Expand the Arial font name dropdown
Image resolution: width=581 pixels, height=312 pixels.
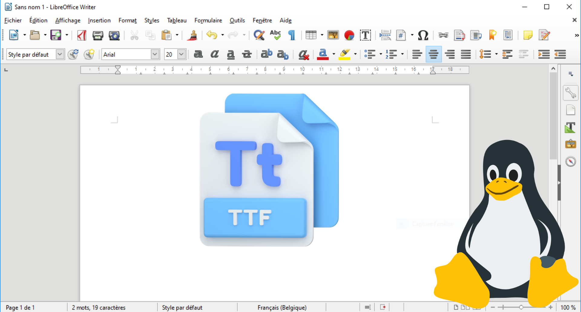click(x=155, y=54)
